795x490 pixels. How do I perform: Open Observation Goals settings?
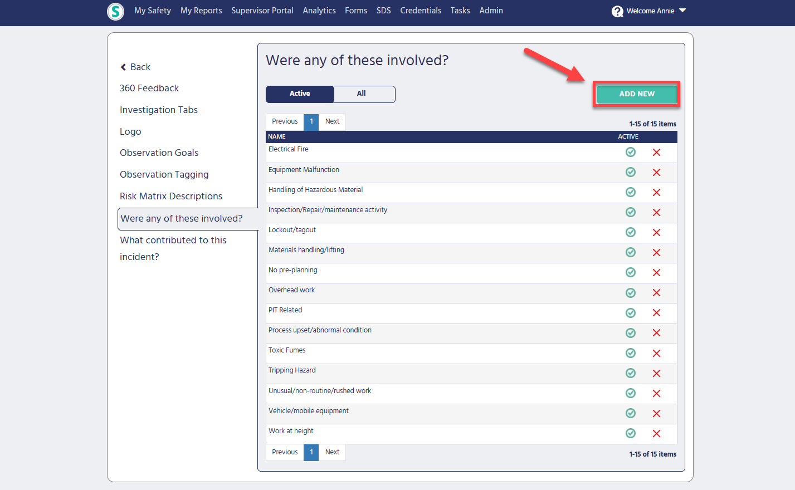(159, 153)
